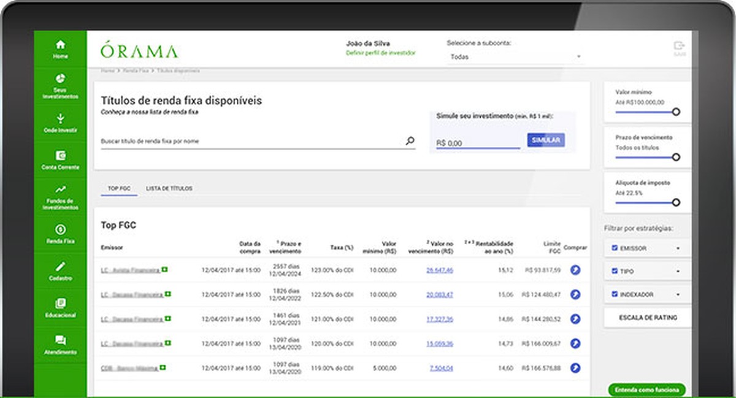Image resolution: width=736 pixels, height=398 pixels.
Task: Open Atendimento chat icon
Action: (60, 340)
